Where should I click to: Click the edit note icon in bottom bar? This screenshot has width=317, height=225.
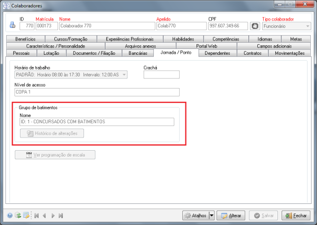(25, 216)
